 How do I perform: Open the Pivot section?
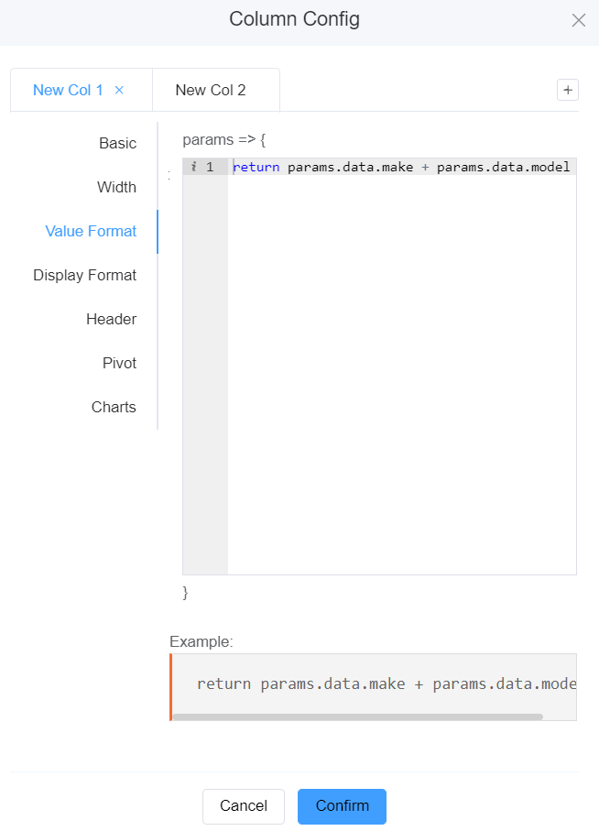pos(119,363)
